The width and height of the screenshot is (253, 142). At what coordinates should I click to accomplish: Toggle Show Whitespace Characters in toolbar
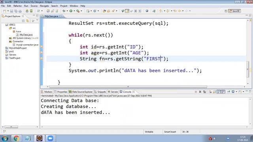[x=140, y=11]
